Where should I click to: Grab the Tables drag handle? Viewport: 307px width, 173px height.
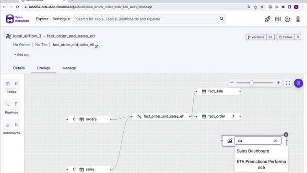pos(16,84)
